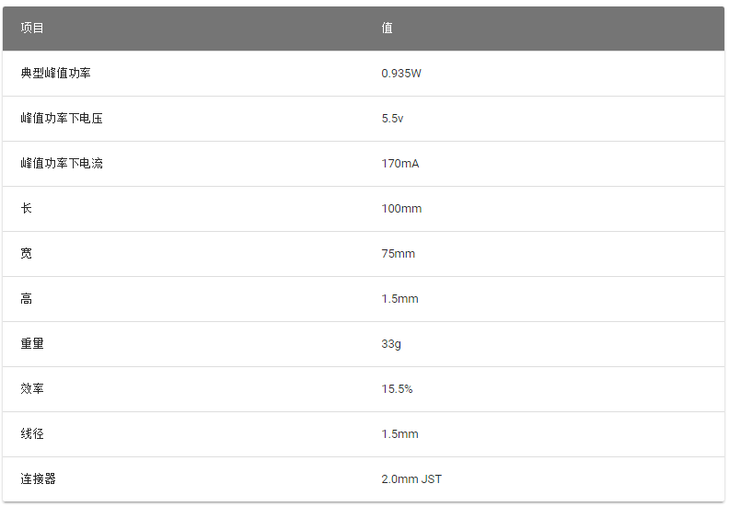
Task: Select the 峰值功率下电压 row label
Action: [62, 118]
